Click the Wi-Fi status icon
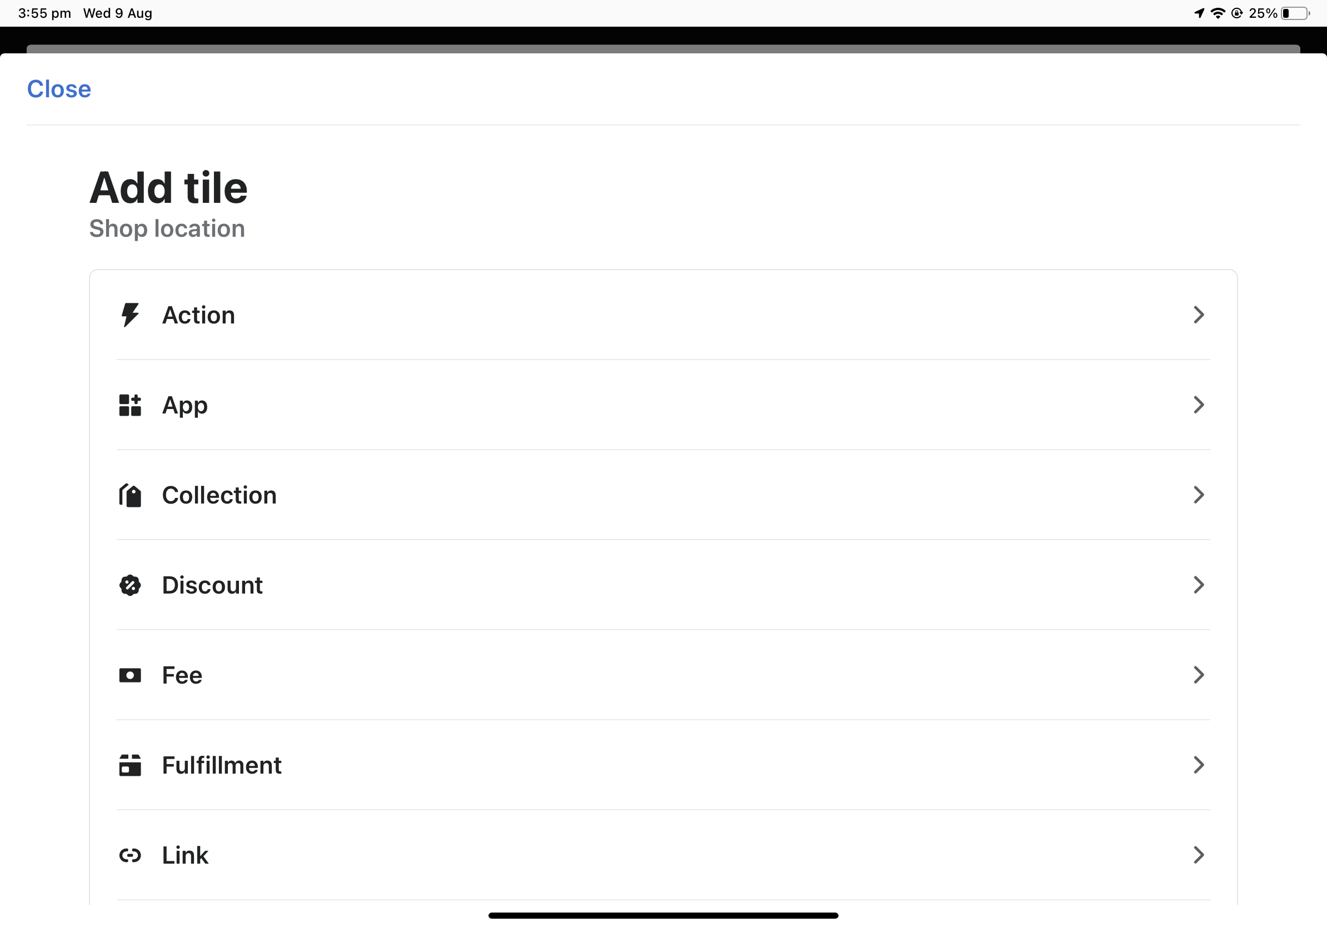Screen dimensions: 1327x927 click(1218, 13)
